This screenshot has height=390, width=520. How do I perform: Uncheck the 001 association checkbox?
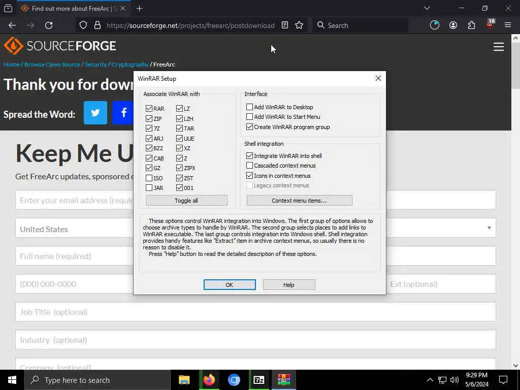[179, 188]
